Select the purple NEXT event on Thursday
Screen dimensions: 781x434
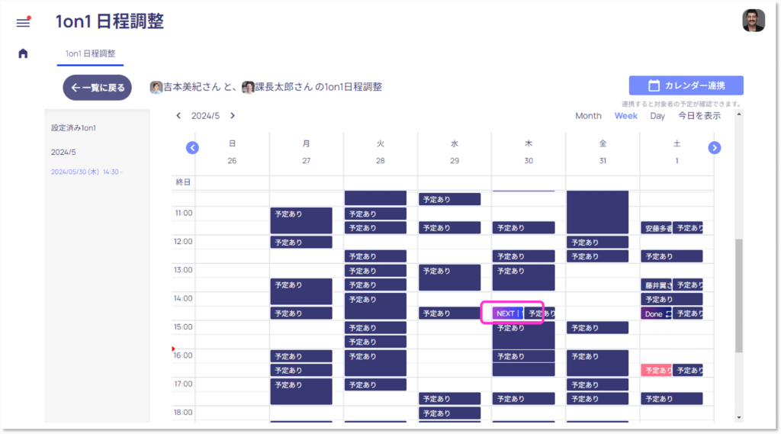point(506,313)
